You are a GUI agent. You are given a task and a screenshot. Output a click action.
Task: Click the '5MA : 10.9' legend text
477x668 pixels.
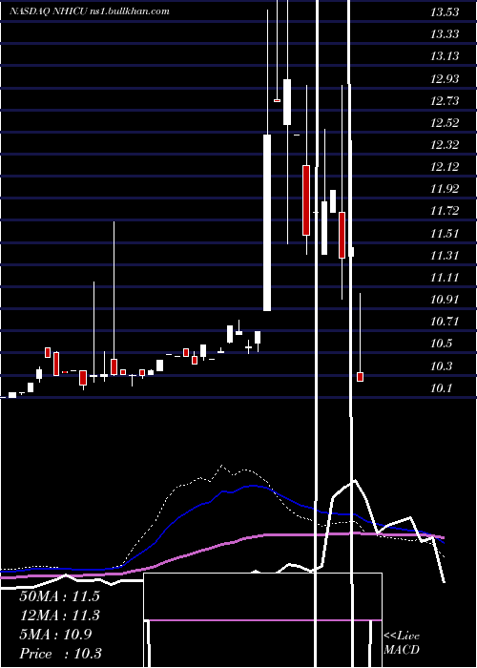coord(55,635)
